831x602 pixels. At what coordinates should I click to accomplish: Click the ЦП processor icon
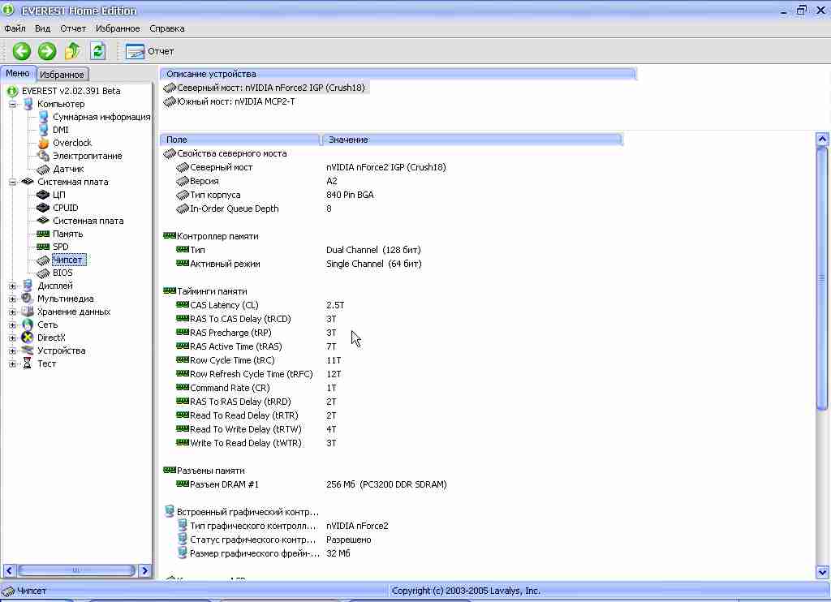pos(43,195)
